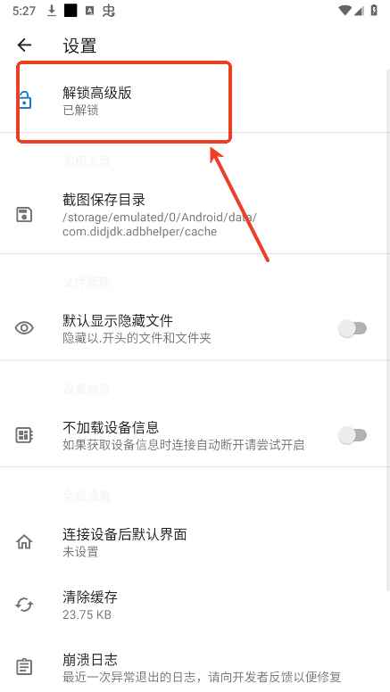
Task: Tap the eye icon for hidden files
Action: coord(24,328)
